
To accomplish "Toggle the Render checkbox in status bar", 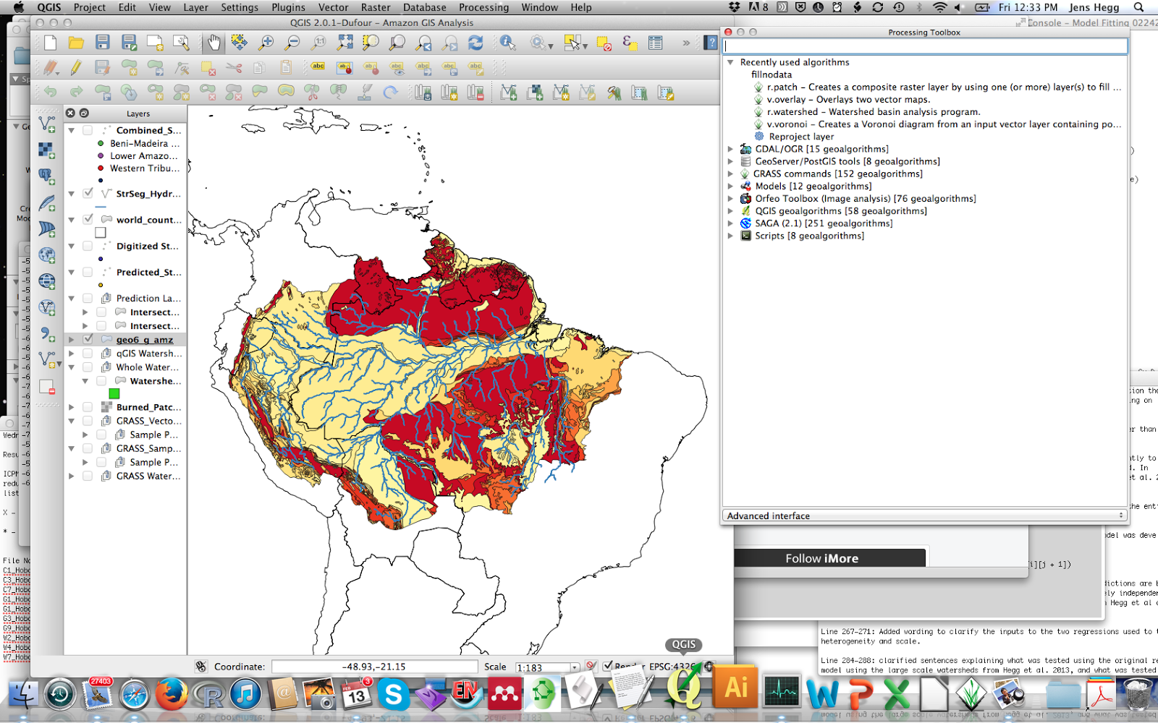I will pyautogui.click(x=608, y=666).
